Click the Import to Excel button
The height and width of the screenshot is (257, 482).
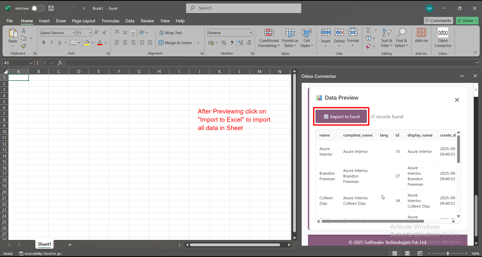(x=341, y=117)
